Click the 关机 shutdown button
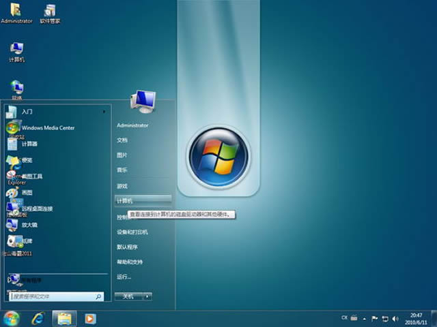This screenshot has width=437, height=327. point(128,297)
